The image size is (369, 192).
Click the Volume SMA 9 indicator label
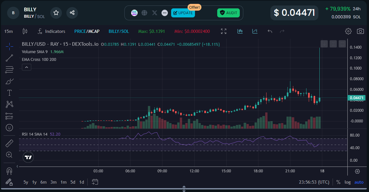click(x=34, y=52)
